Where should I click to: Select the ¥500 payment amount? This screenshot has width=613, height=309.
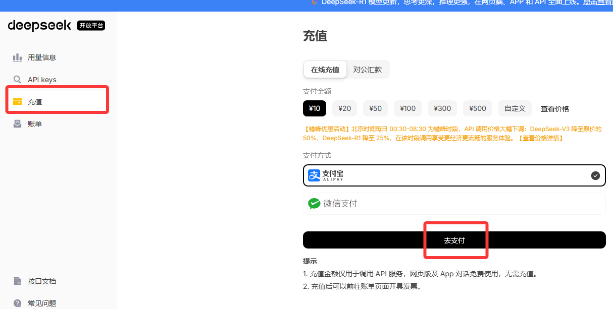(478, 108)
